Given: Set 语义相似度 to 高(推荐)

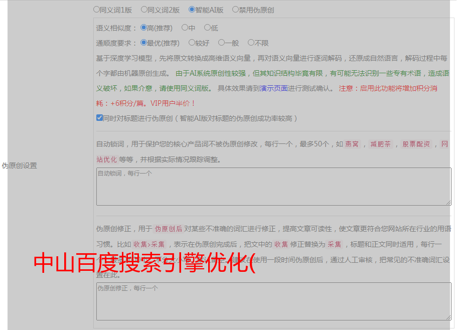Looking at the screenshot, I should [x=143, y=28].
